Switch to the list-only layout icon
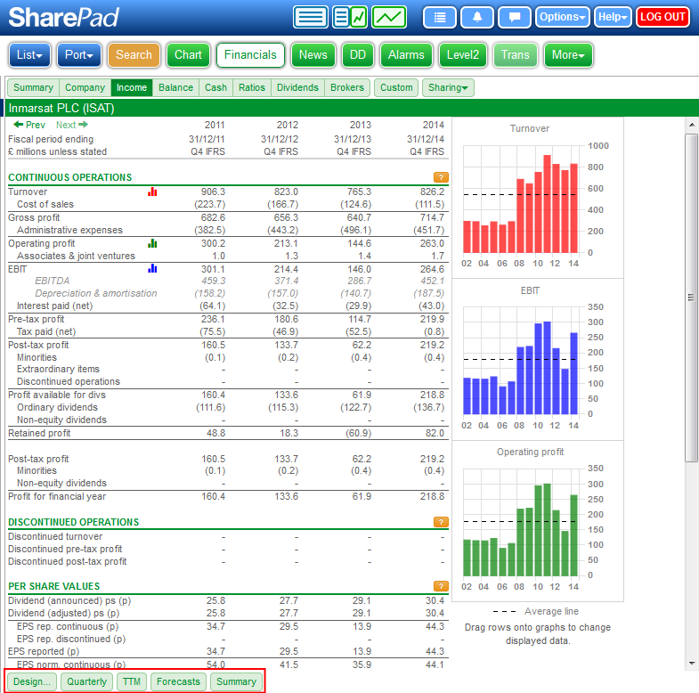The height and width of the screenshot is (693, 699). pos(310,18)
